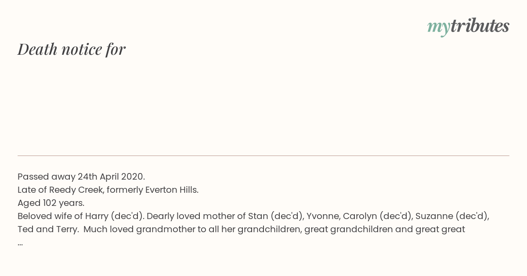The image size is (527, 276).
Task: Click the horizontal divider line above the notice
Action: click(263, 156)
